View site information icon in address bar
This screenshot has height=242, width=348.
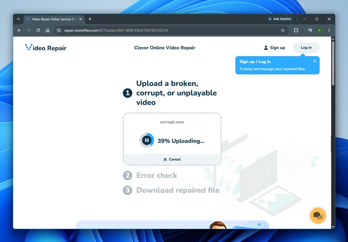[x=59, y=30]
